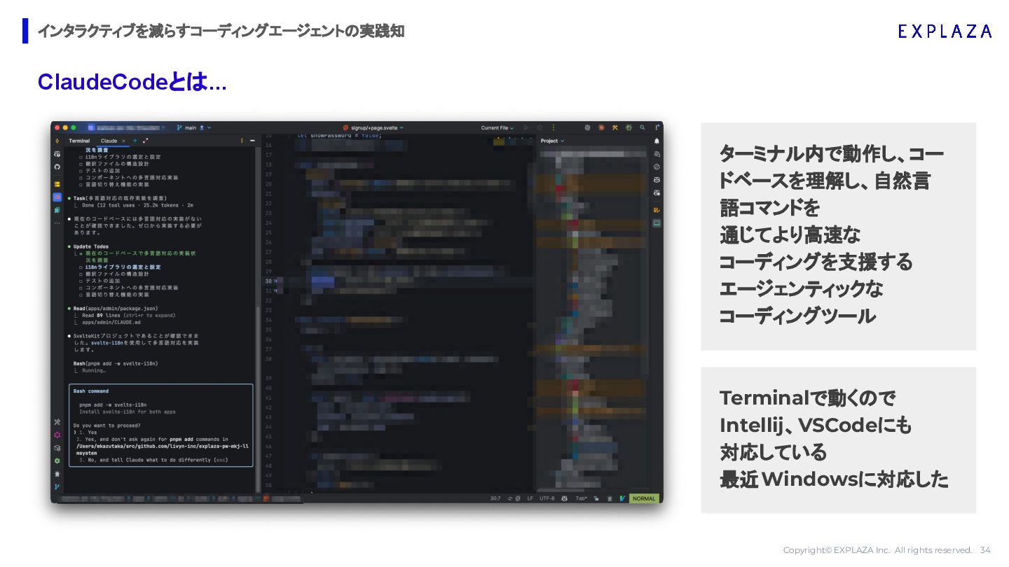This screenshot has height=567, width=1009.
Task: Open the pink gear tool window icon
Action: pyautogui.click(x=57, y=435)
